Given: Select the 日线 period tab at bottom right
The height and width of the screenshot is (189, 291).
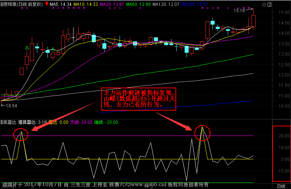Looking at the screenshot, I should tap(281, 186).
